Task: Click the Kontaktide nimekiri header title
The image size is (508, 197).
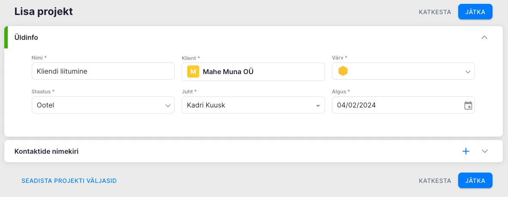Action: 46,151
